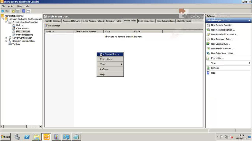Click the Show/Hide Console Tree icon

pos(18,11)
